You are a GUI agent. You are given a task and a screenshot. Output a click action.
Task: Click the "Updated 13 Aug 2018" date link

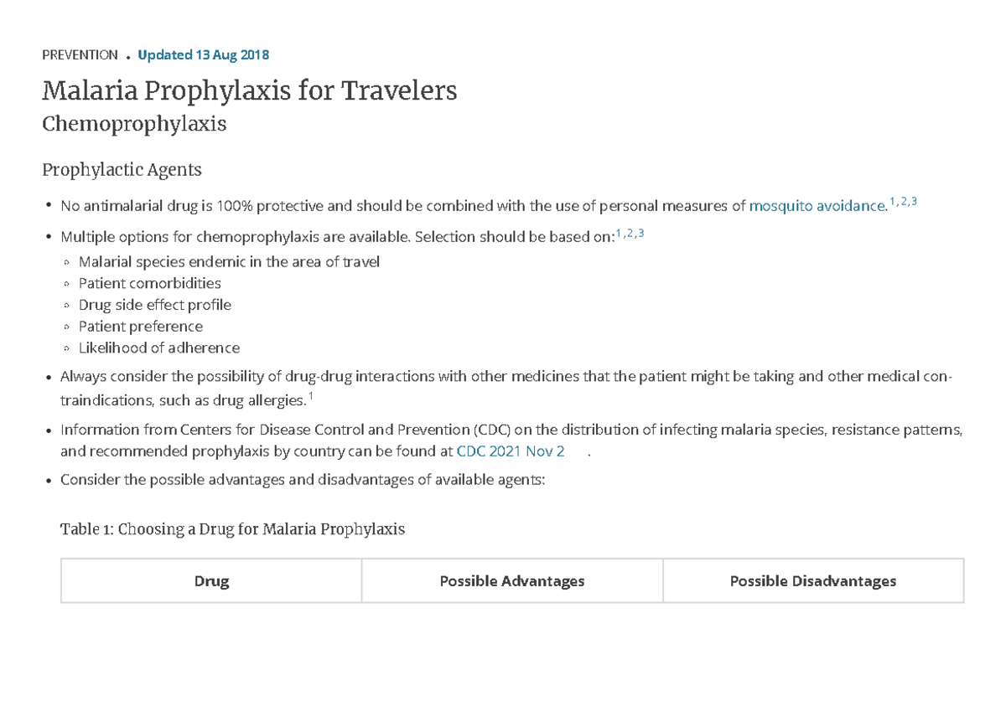(203, 55)
